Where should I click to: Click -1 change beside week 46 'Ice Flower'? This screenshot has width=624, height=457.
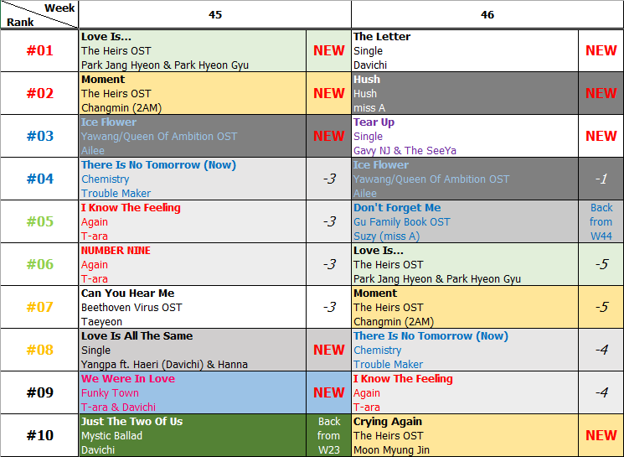[601, 179]
